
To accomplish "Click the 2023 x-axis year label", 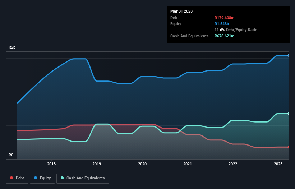I will click(x=278, y=164).
